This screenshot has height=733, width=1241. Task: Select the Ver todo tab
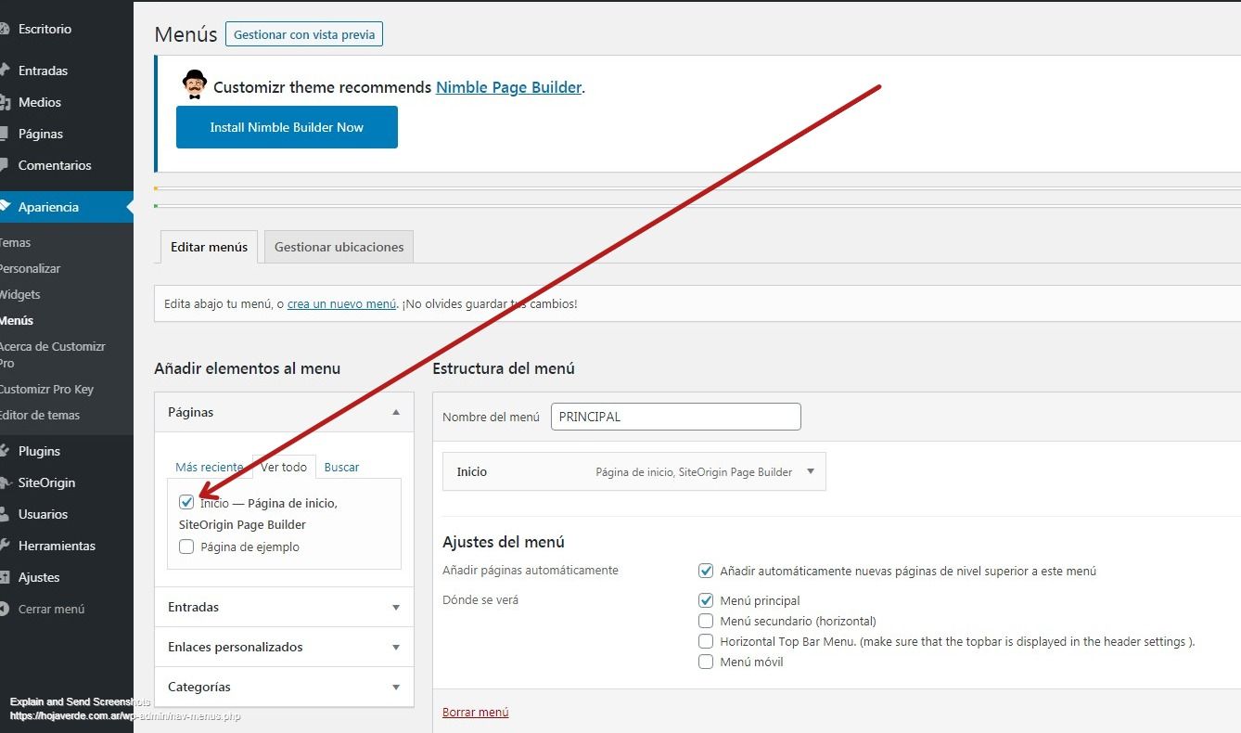[284, 467]
